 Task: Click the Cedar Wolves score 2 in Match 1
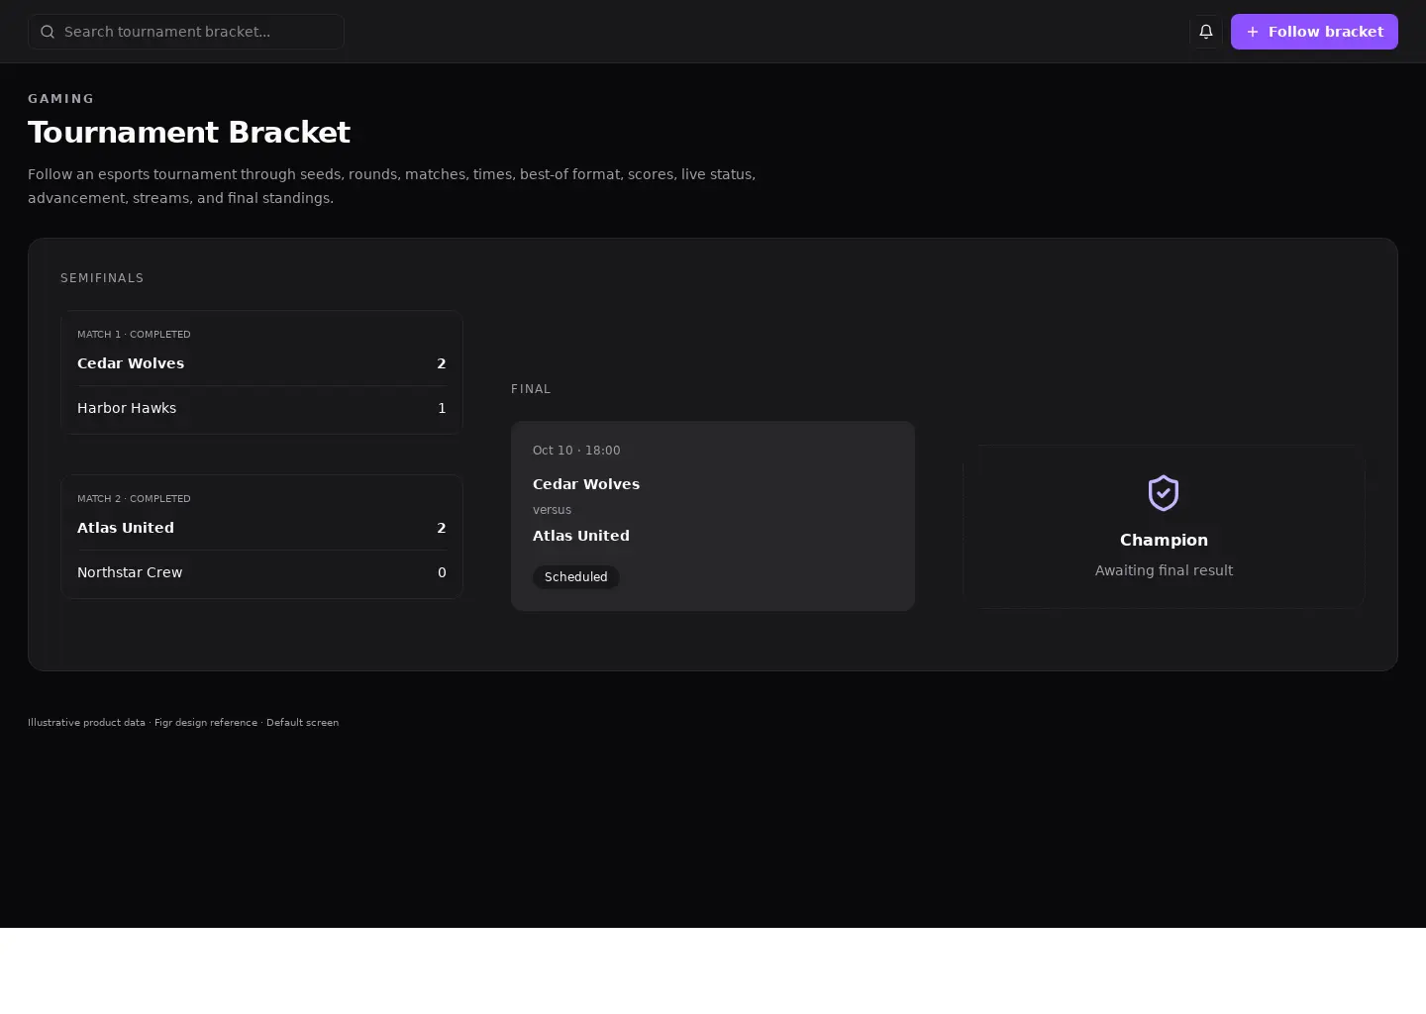point(442,363)
